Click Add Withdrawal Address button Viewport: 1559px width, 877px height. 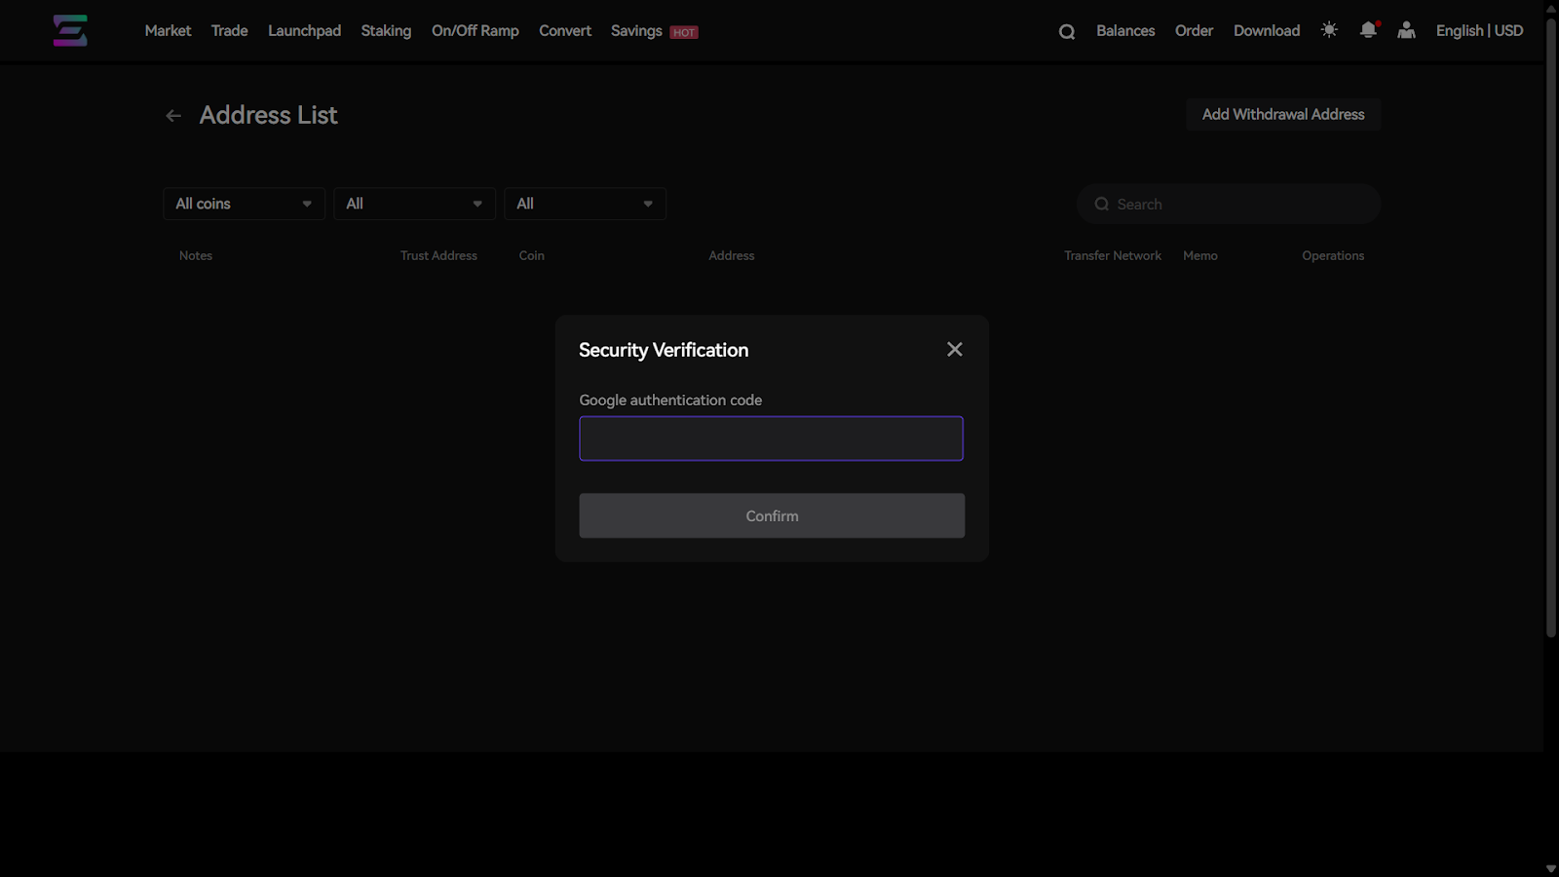coord(1282,115)
